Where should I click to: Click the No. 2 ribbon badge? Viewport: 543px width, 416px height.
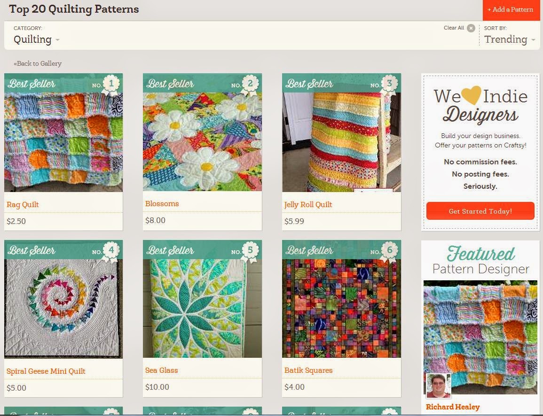click(250, 84)
